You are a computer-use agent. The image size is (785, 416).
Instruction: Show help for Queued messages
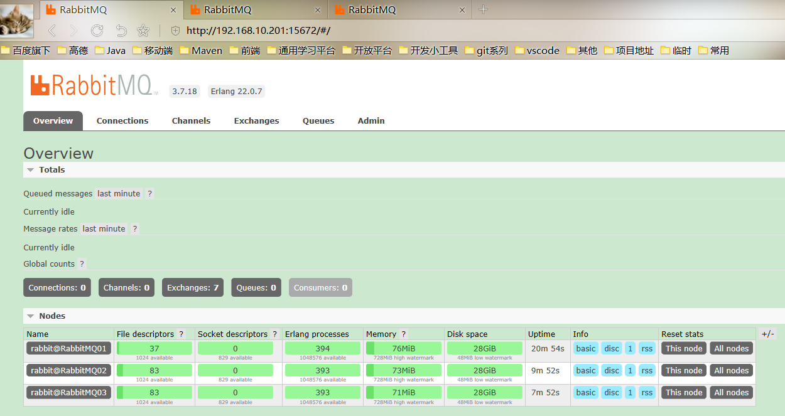pyautogui.click(x=149, y=194)
